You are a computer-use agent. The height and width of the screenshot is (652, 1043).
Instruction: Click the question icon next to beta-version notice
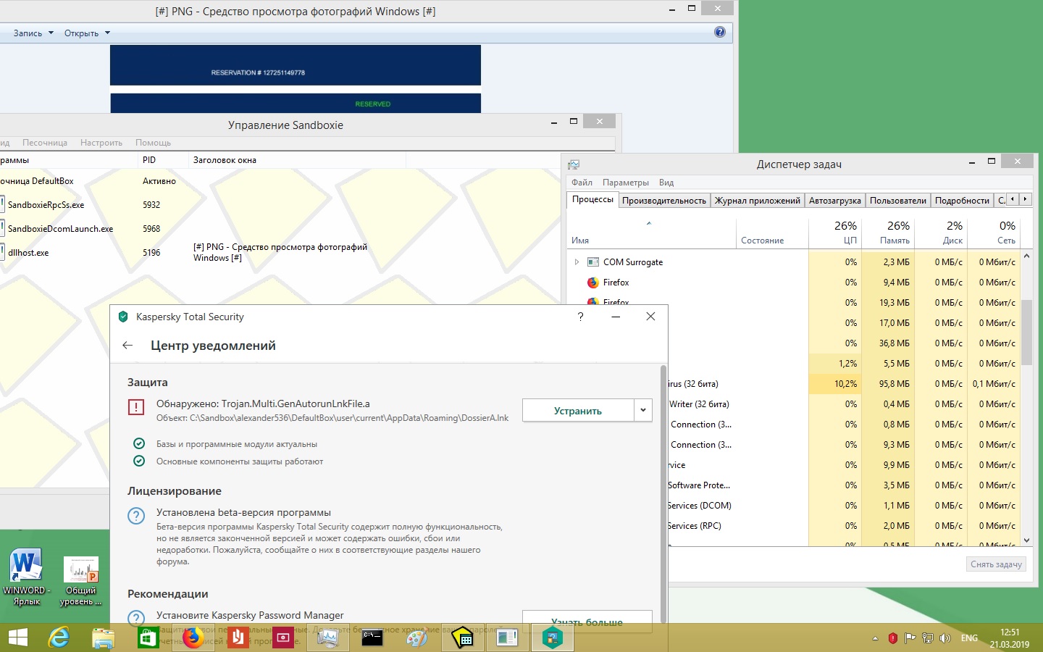pos(136,515)
